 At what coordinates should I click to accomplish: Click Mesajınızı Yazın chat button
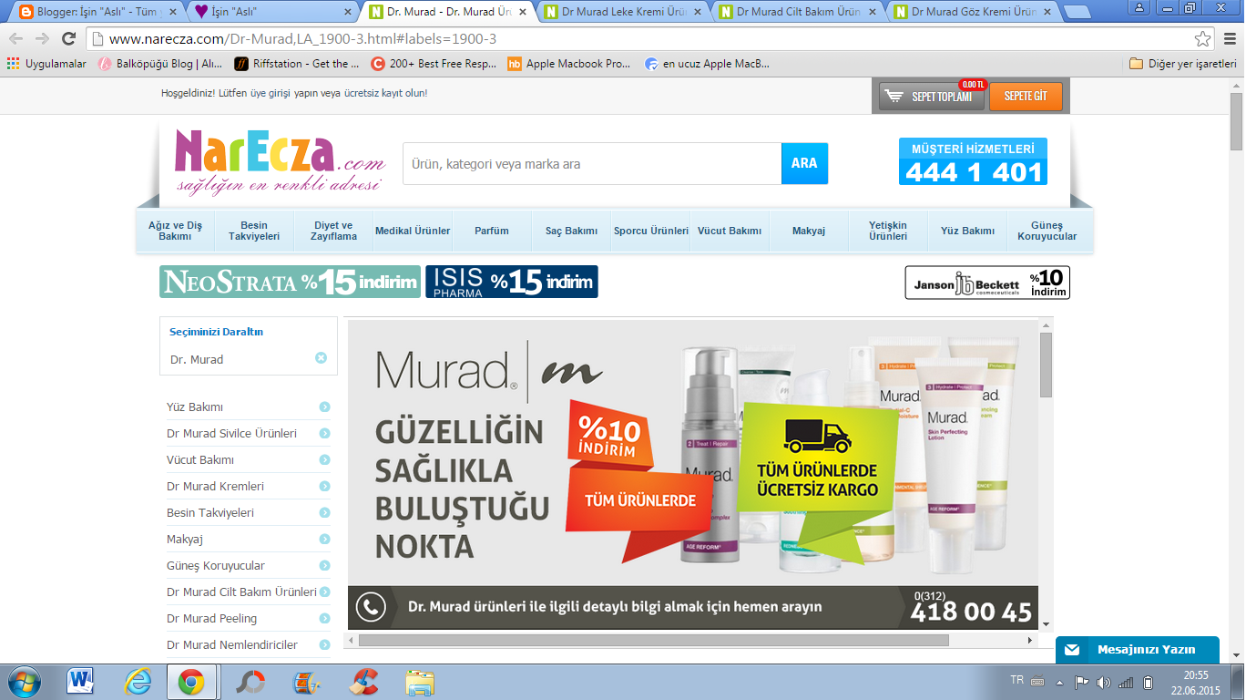click(1138, 650)
